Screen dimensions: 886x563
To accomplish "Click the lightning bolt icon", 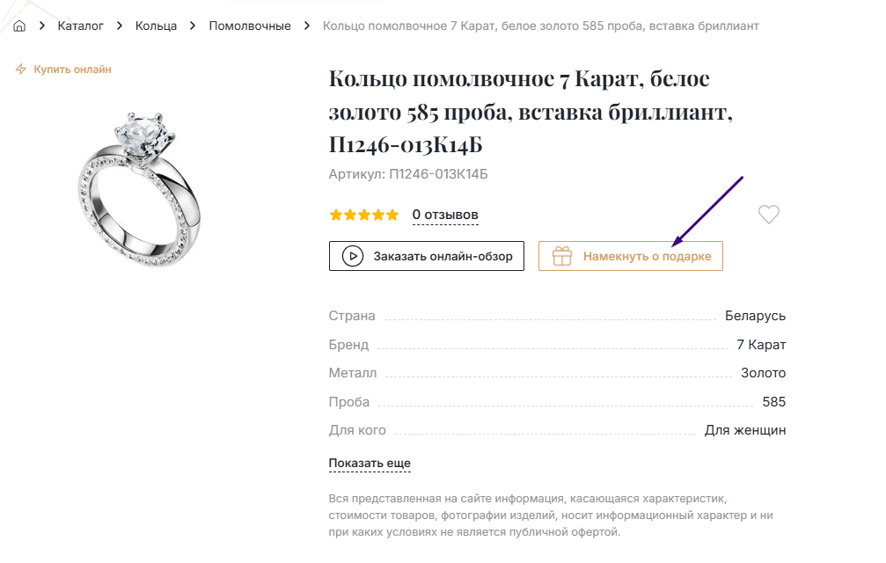I will click(21, 69).
